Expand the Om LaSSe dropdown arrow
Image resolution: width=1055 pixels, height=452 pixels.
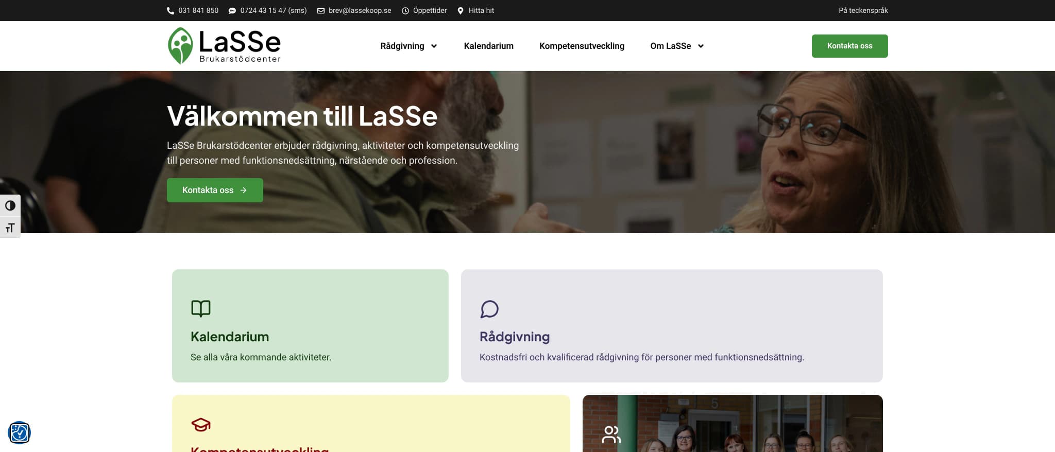tap(701, 46)
